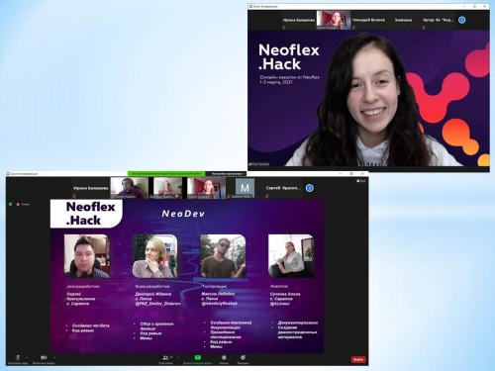
Task: Select the headphone-wearing participant's video thumbnail
Action: click(129, 188)
